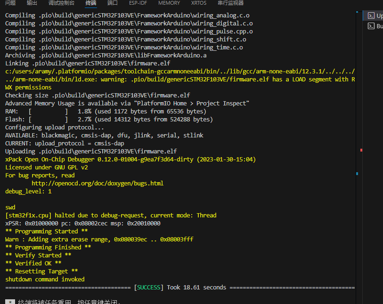Select the 调试控制台 debug console tab
The width and height of the screenshot is (383, 304).
tap(61, 3)
